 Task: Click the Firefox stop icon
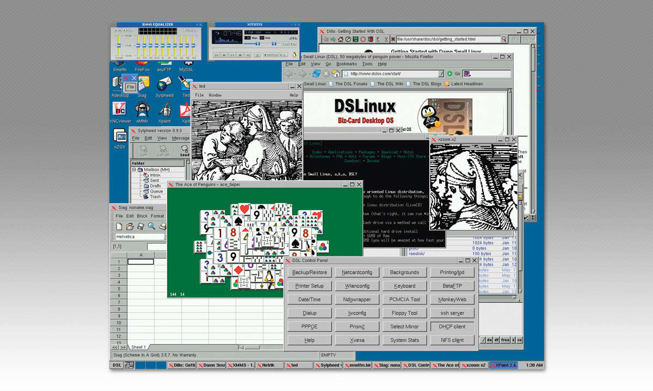326,73
